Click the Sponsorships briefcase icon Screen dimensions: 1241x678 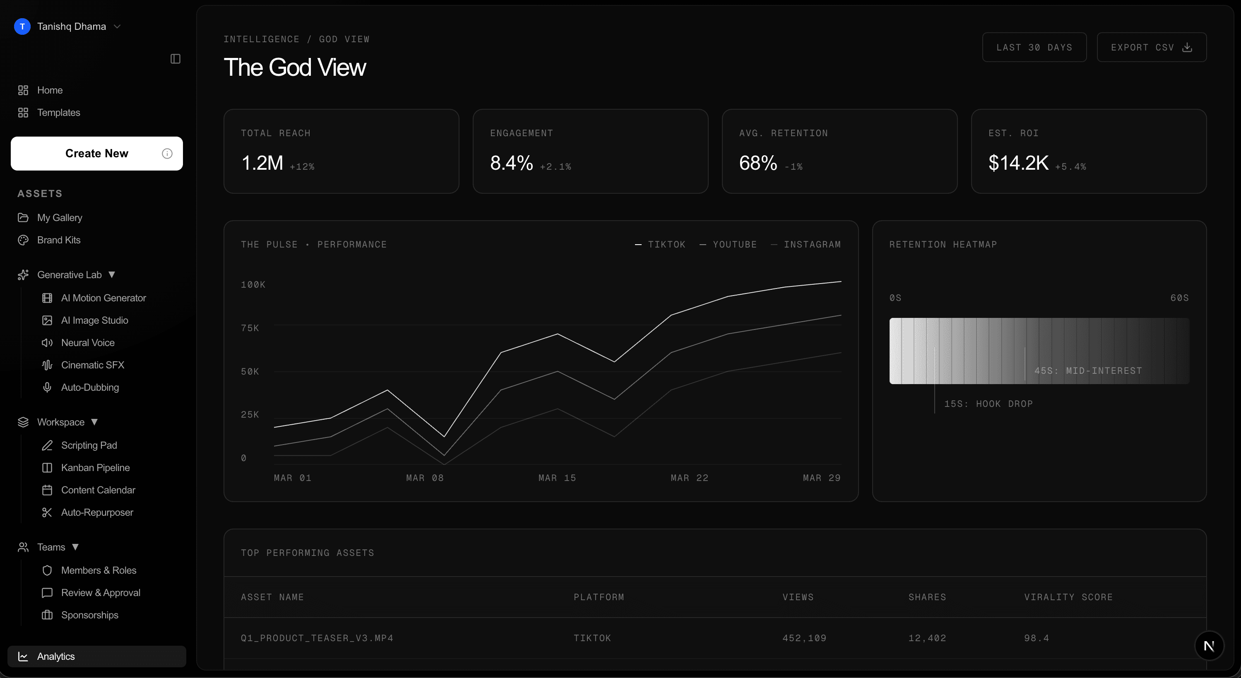click(47, 615)
